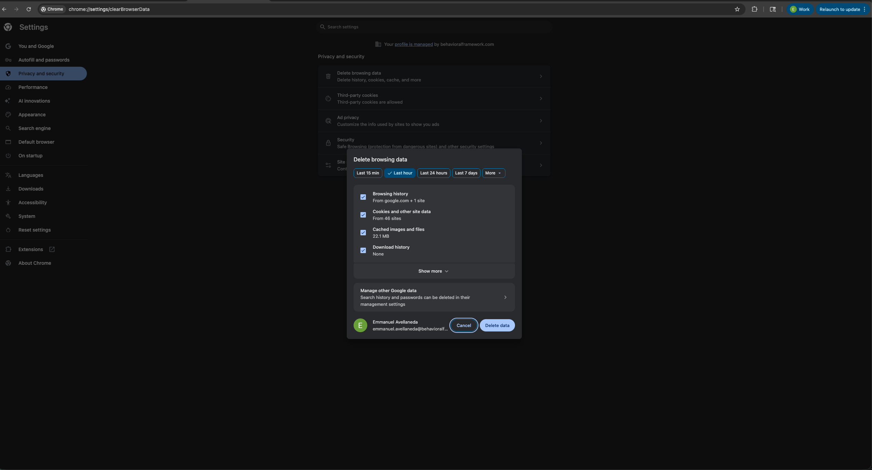872x470 pixels.
Task: Open Manage other Google data chevron
Action: (505, 297)
